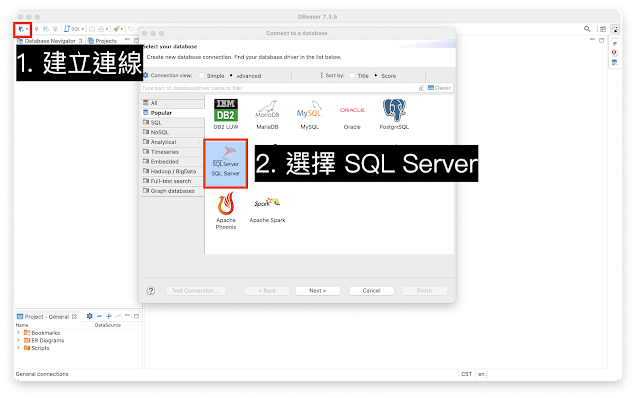Click the < Back button
Viewport: 636px width, 398px height.
click(267, 291)
